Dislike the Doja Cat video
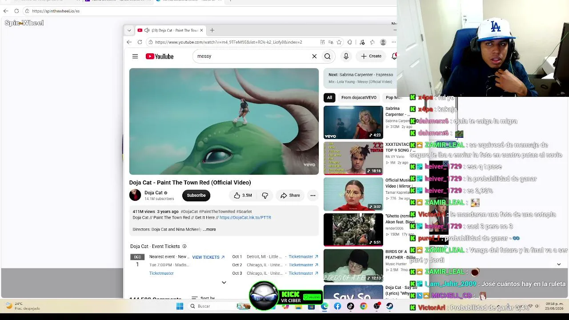The width and height of the screenshot is (569, 320). coord(265,195)
